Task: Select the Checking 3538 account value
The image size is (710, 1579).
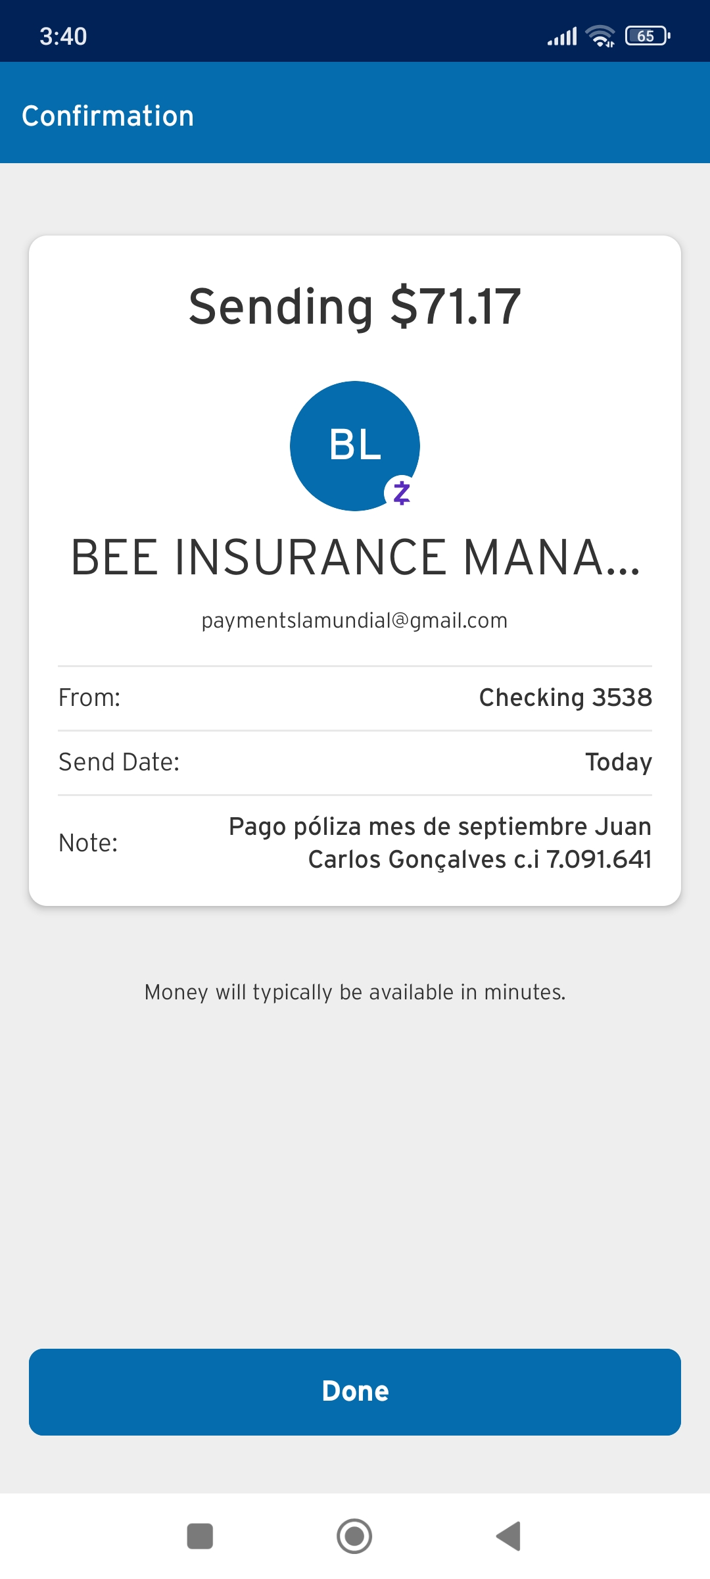Action: click(x=565, y=697)
